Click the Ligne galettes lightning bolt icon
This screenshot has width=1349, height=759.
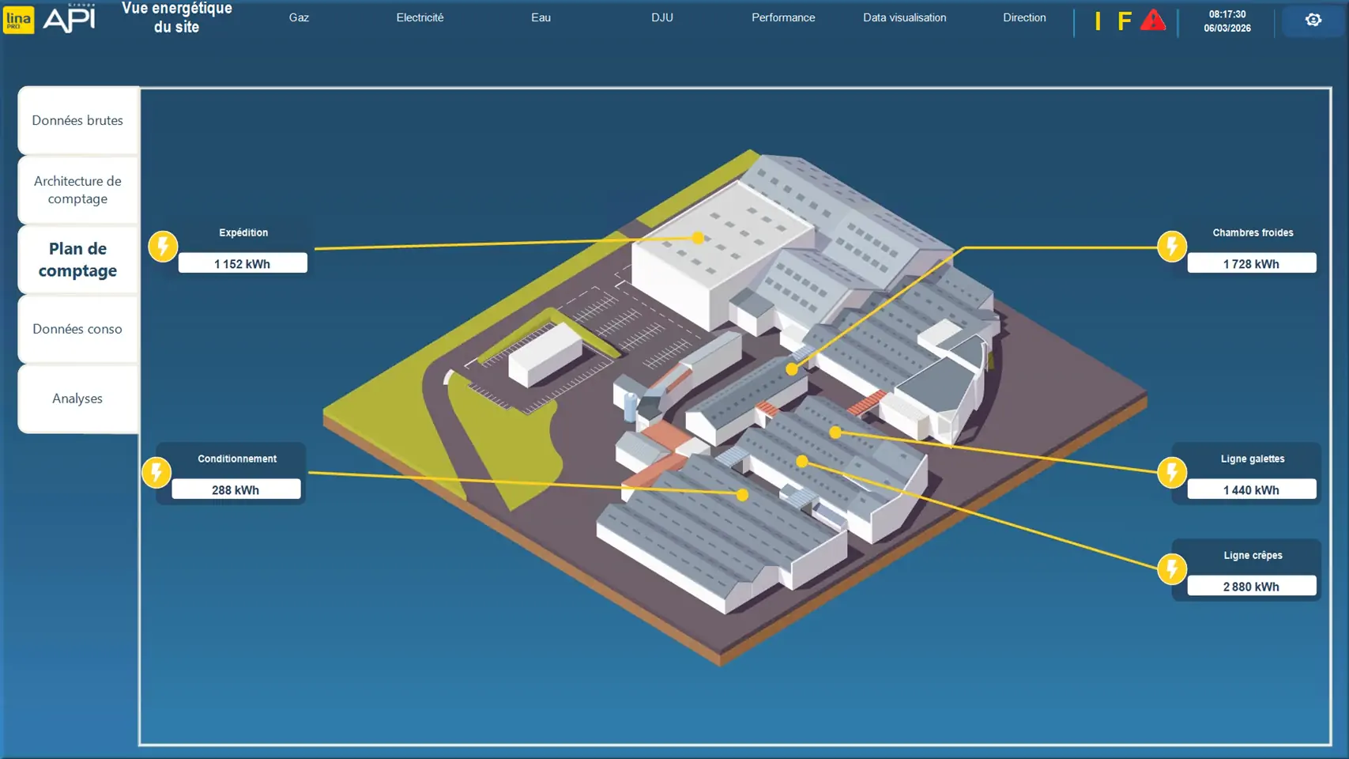1171,472
